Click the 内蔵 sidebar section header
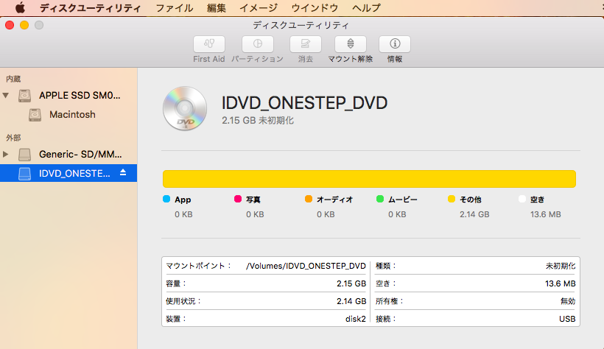Viewport: 604px width, 349px height. click(13, 79)
